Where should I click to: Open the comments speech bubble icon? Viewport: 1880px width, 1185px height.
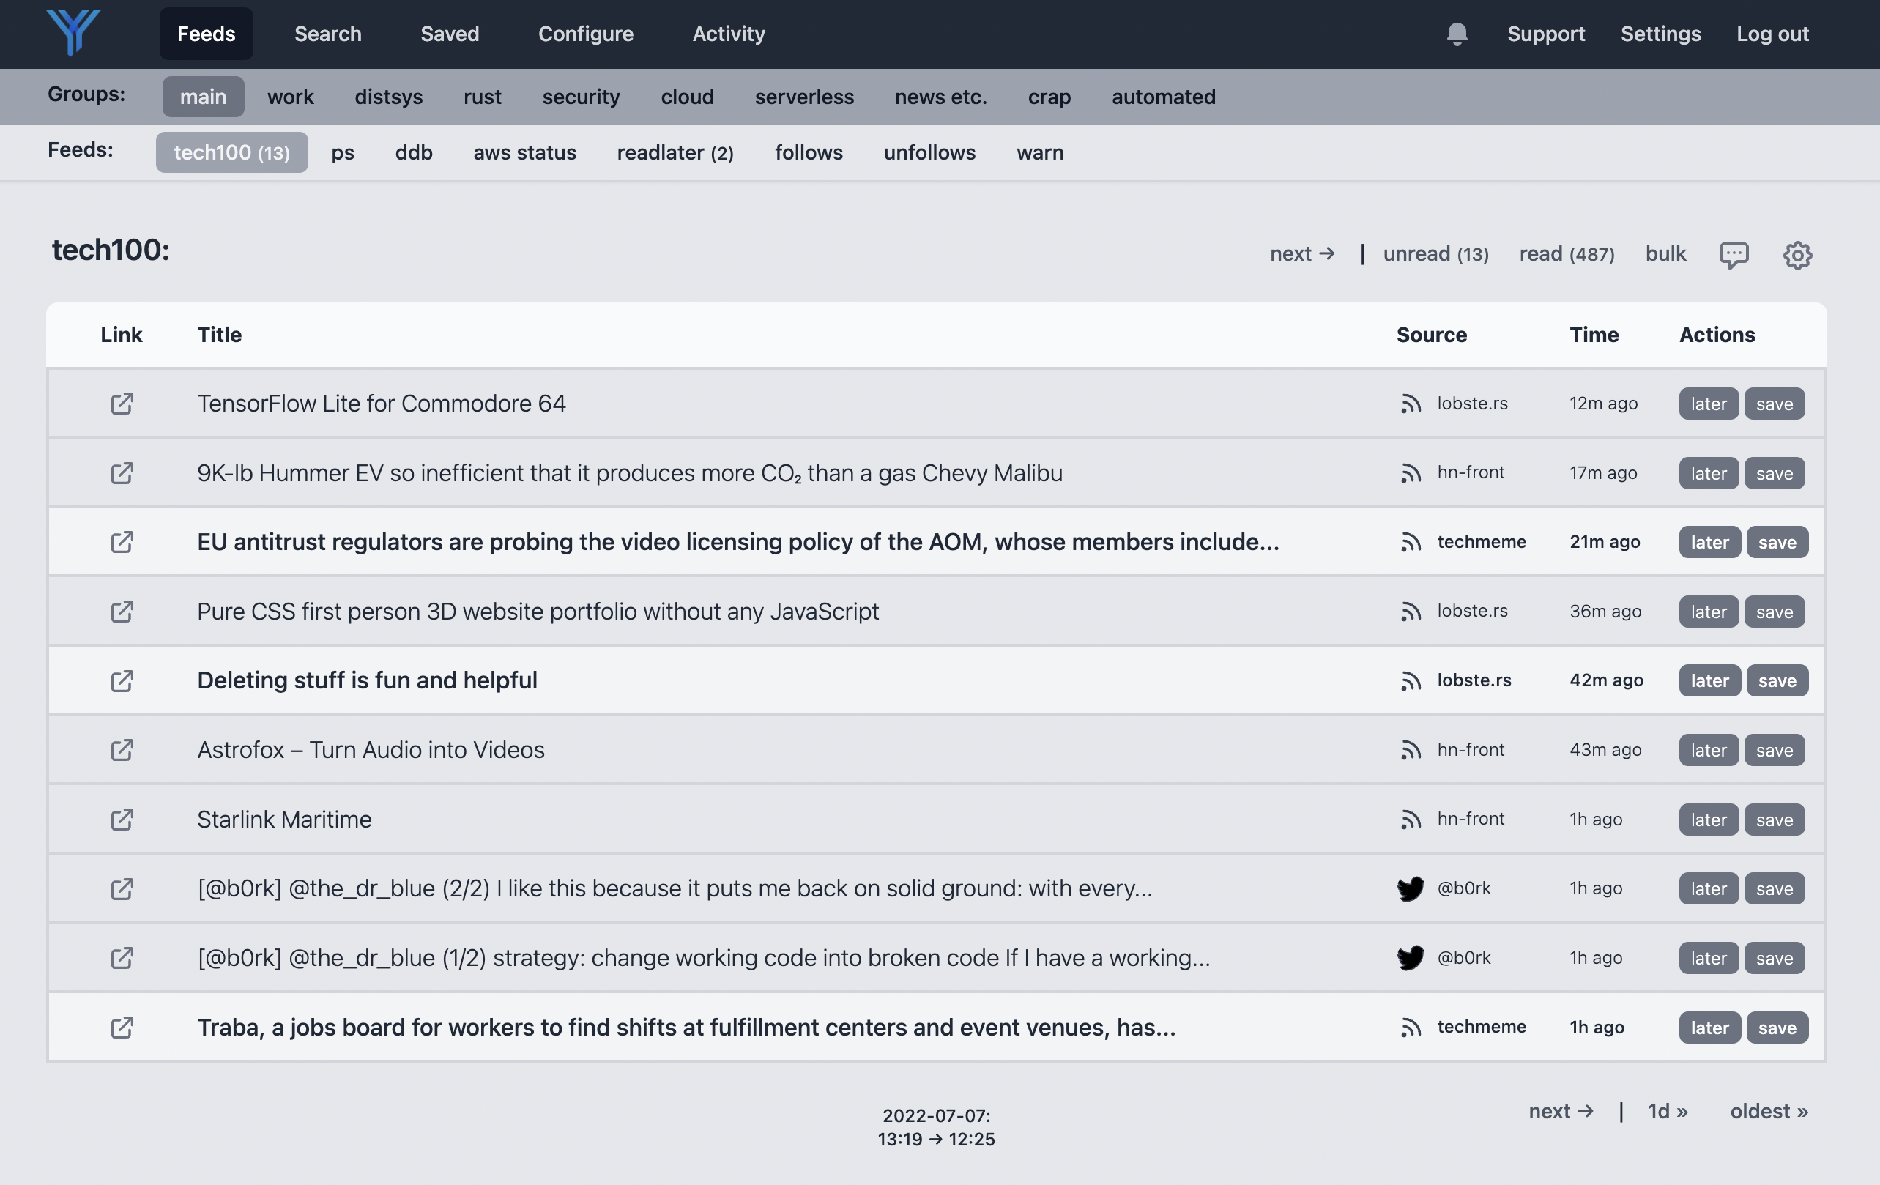point(1734,254)
